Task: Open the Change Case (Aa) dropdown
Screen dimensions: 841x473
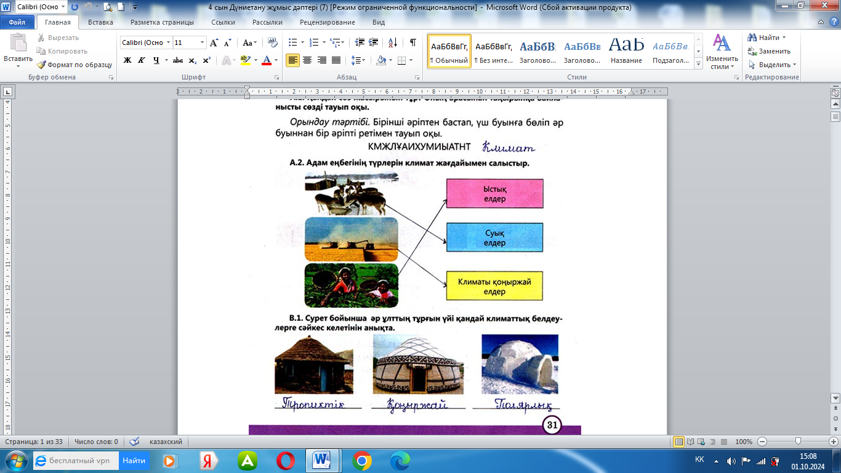Action: tap(250, 42)
